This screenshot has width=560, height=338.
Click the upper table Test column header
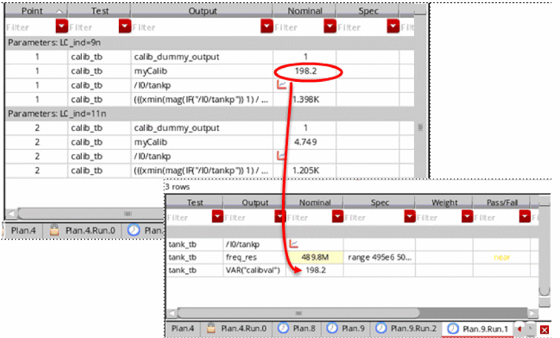click(100, 11)
